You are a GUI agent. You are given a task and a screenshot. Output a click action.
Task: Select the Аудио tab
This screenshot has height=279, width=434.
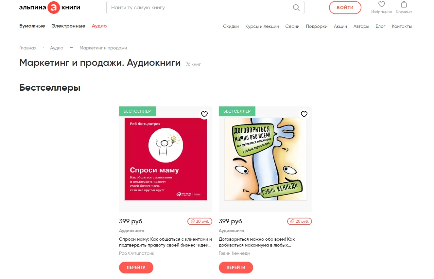pyautogui.click(x=99, y=26)
